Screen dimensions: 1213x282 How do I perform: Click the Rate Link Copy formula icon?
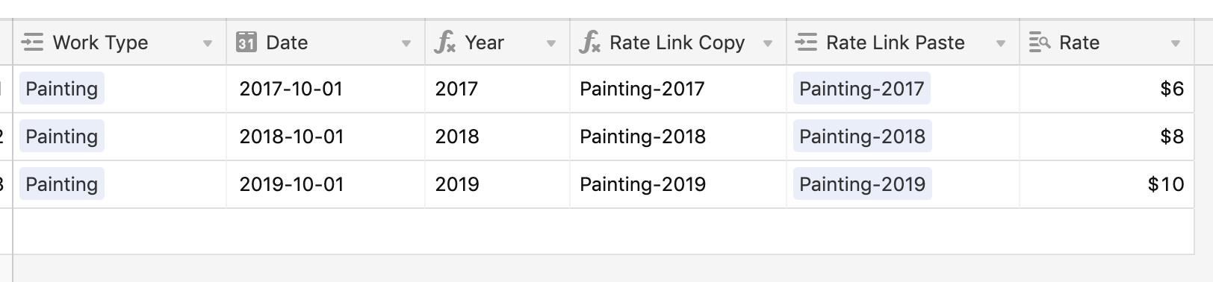coord(589,43)
